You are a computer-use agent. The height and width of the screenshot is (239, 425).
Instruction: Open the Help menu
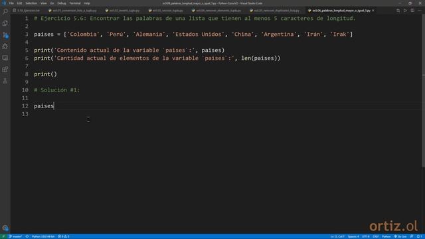tap(87, 3)
